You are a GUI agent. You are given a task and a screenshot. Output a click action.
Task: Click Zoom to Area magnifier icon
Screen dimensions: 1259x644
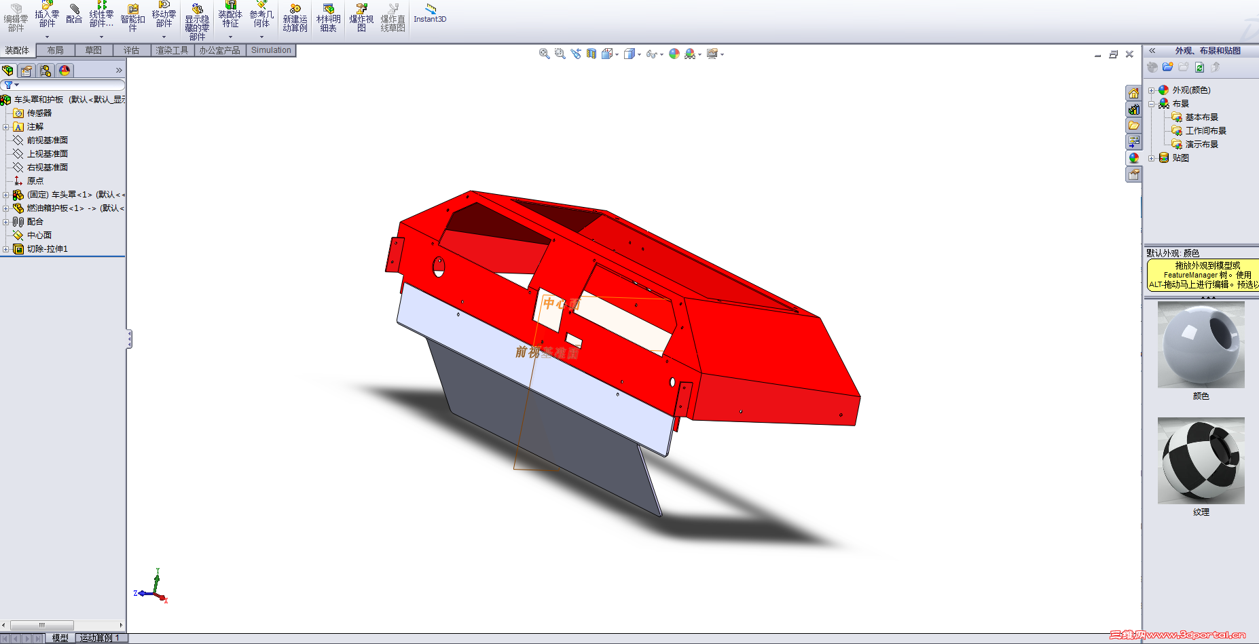560,54
